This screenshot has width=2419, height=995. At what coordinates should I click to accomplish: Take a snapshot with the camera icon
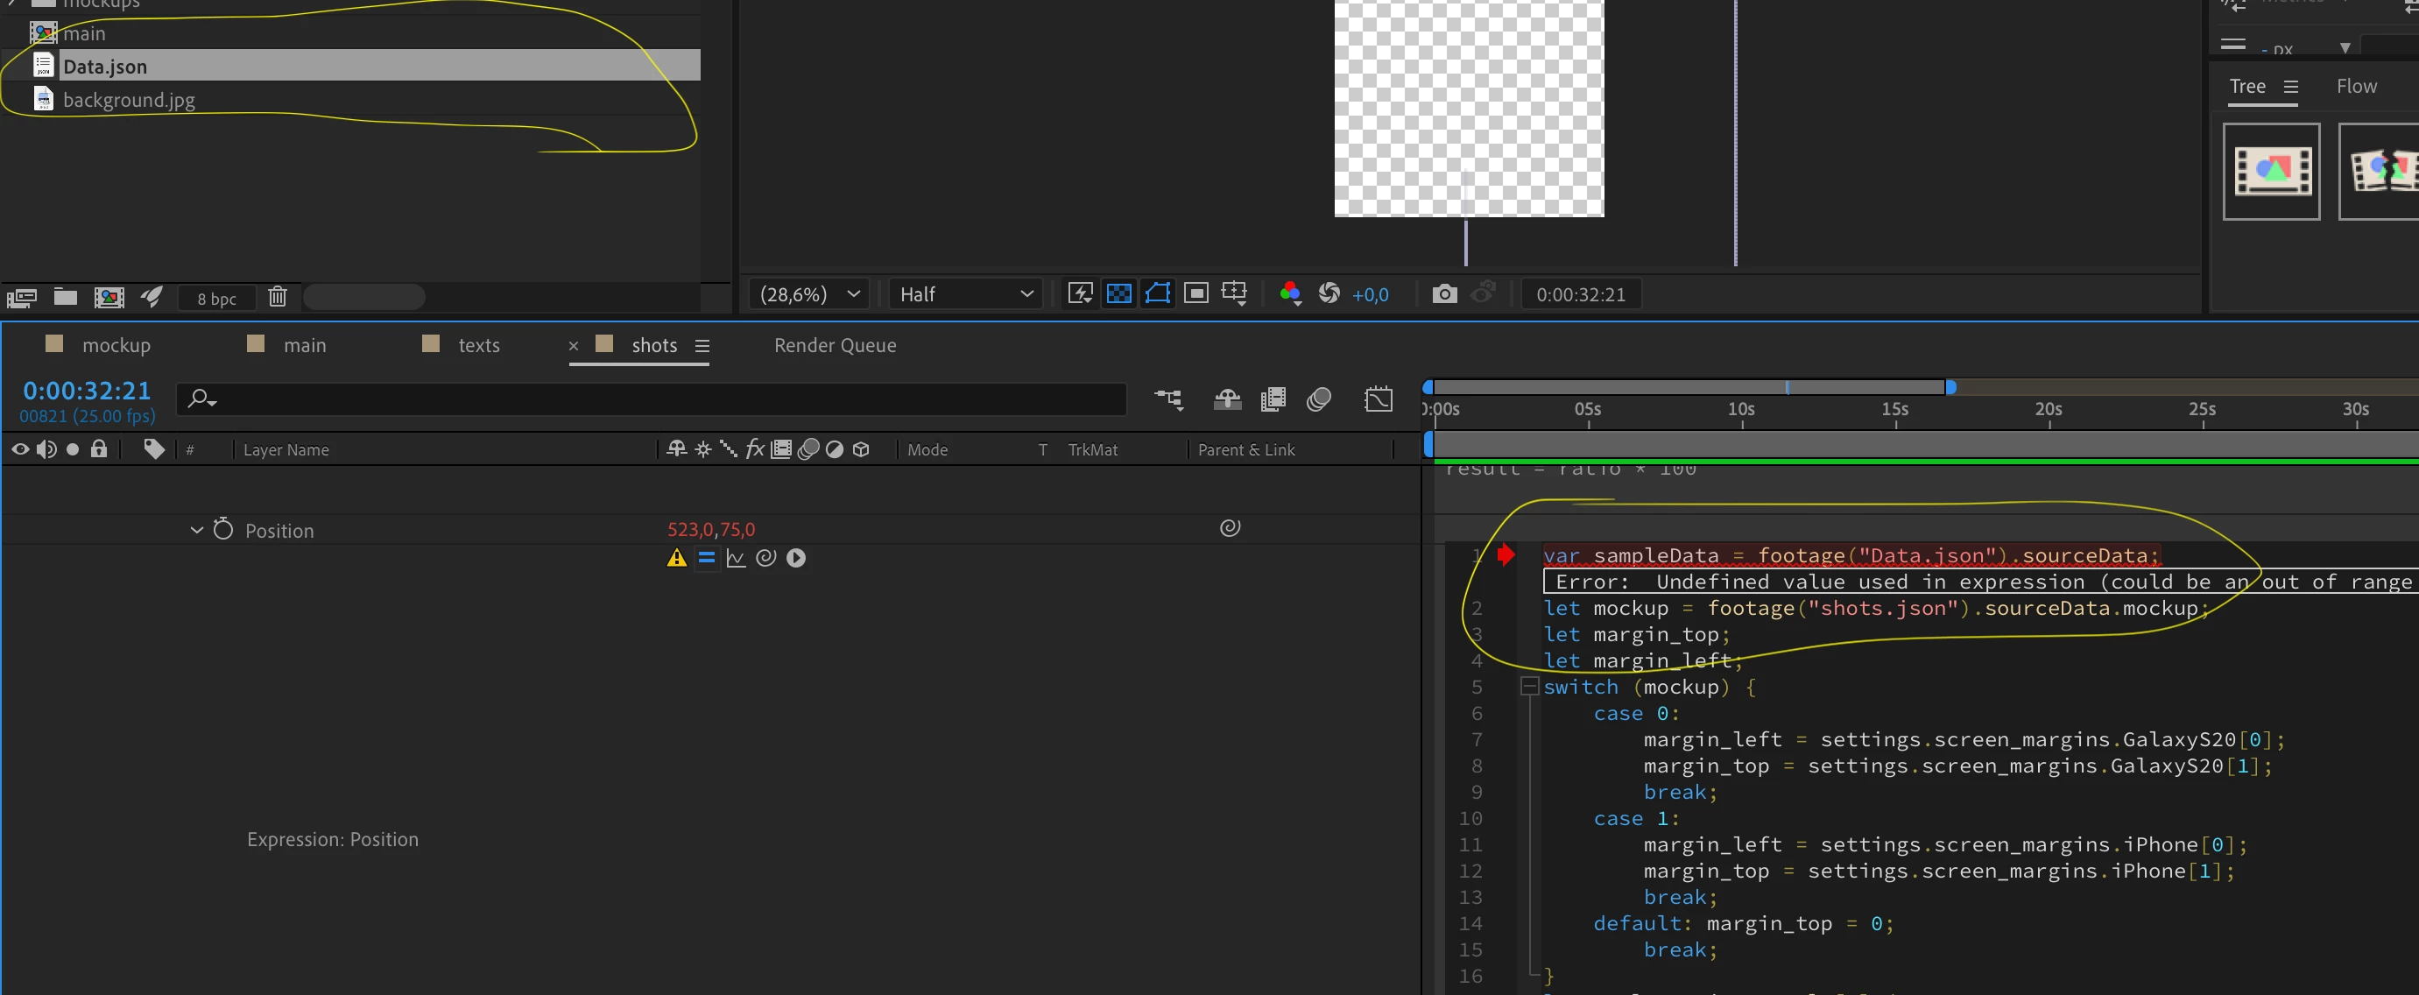pyautogui.click(x=1444, y=294)
